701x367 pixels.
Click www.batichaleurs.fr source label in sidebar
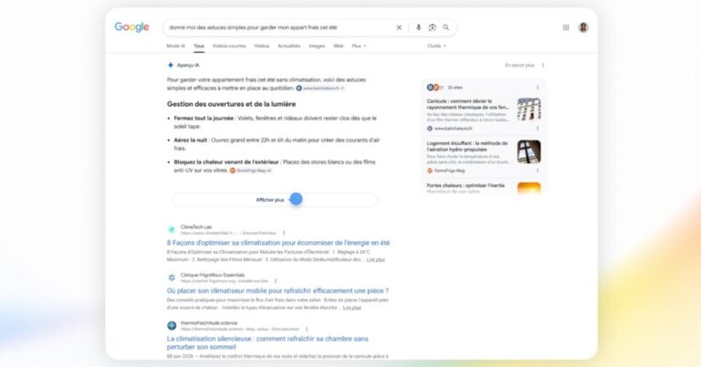[x=453, y=129]
